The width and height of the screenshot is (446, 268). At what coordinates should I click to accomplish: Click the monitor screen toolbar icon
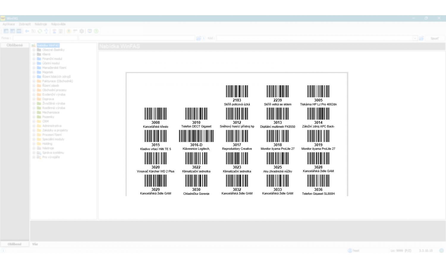pyautogui.click(x=90, y=31)
